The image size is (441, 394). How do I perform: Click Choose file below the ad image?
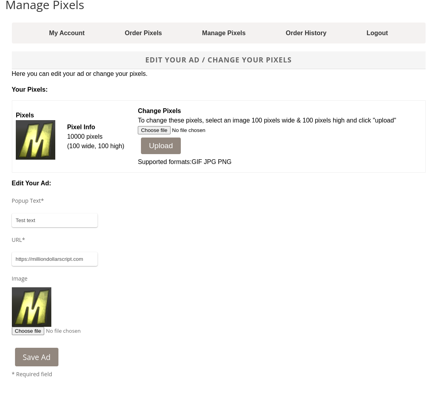(28, 331)
